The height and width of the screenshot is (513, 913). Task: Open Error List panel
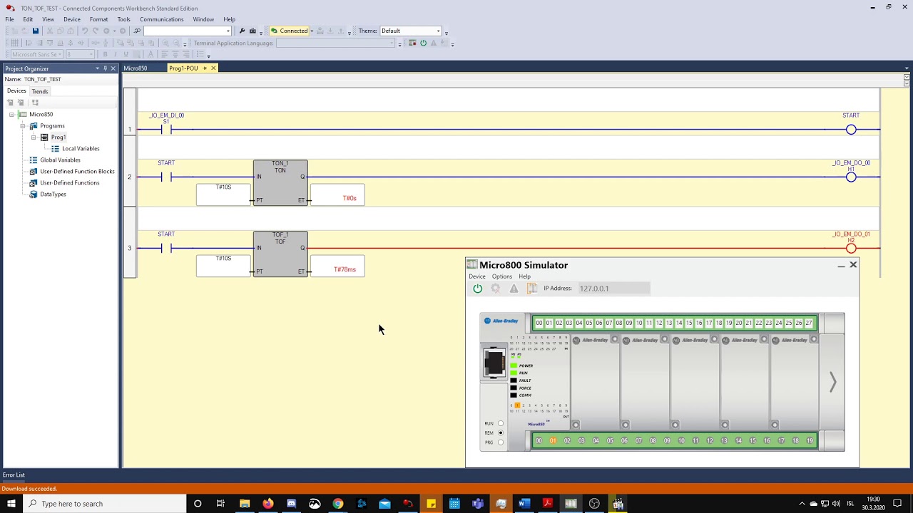(x=14, y=475)
